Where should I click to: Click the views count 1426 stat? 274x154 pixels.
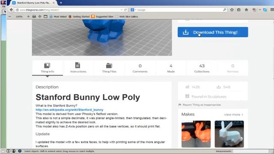click(192, 87)
